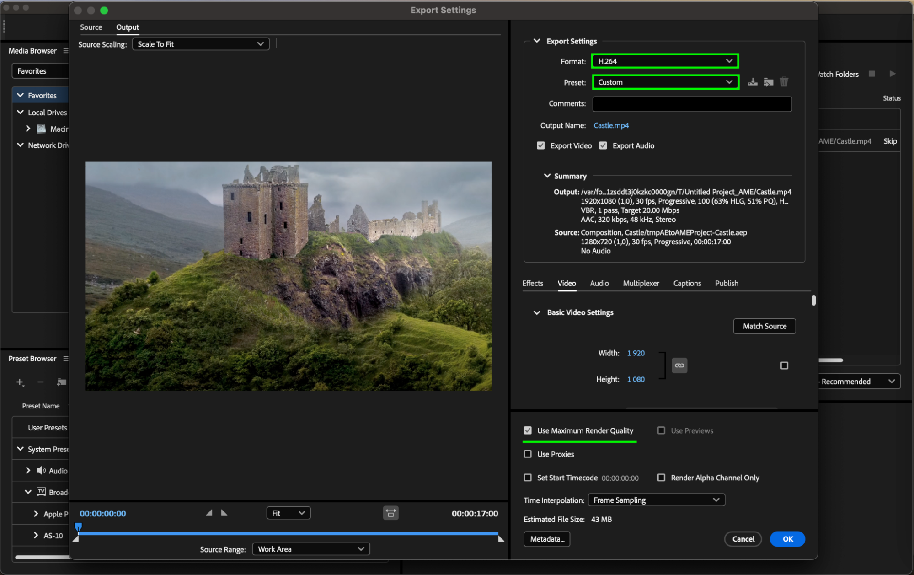Click the Import Preset icon
The image size is (914, 575).
[x=769, y=82]
